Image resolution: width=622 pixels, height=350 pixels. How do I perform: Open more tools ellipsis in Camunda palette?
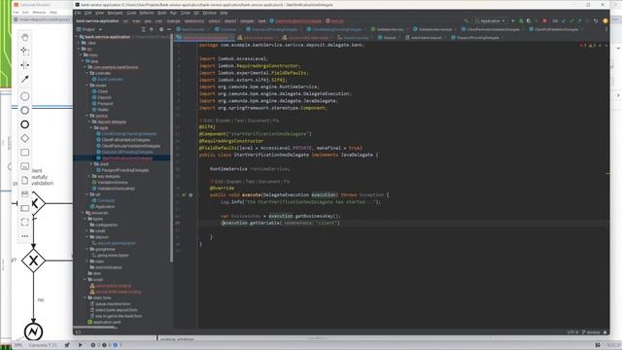click(24, 236)
